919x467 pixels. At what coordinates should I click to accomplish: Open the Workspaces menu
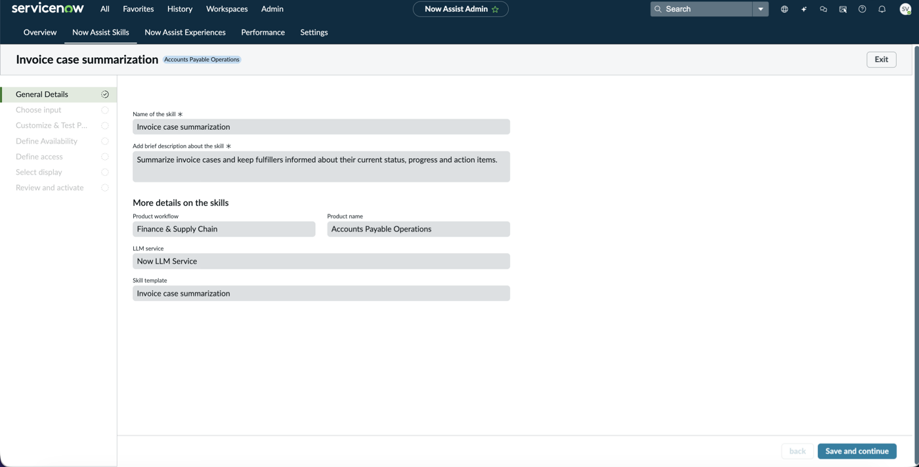(x=227, y=9)
